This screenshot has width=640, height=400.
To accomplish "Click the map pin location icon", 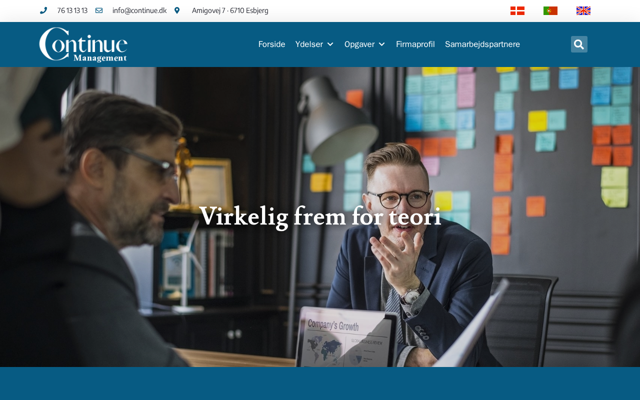I will click(x=177, y=10).
